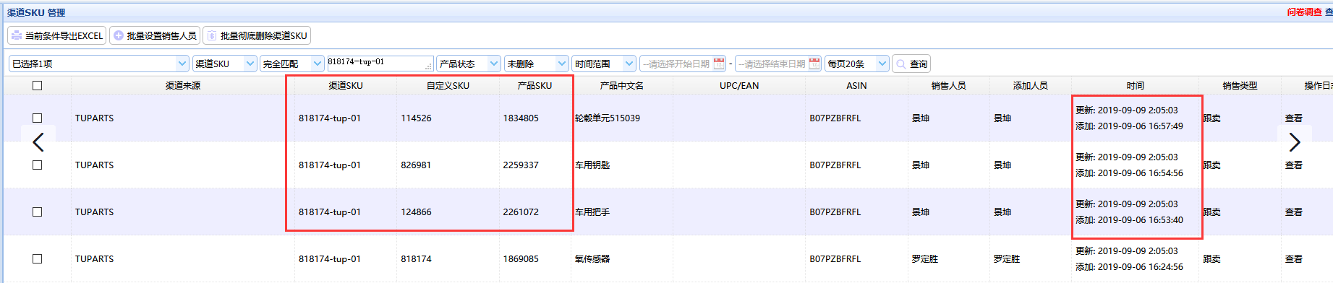Click the 时间 column header
1333x283 pixels.
click(x=1135, y=85)
